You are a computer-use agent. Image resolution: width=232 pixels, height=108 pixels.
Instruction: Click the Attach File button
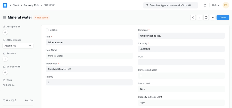(x=18, y=46)
